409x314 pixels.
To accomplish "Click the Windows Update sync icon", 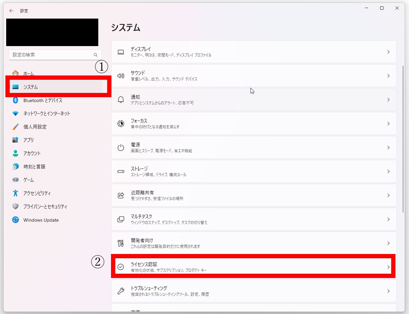I will coord(15,220).
